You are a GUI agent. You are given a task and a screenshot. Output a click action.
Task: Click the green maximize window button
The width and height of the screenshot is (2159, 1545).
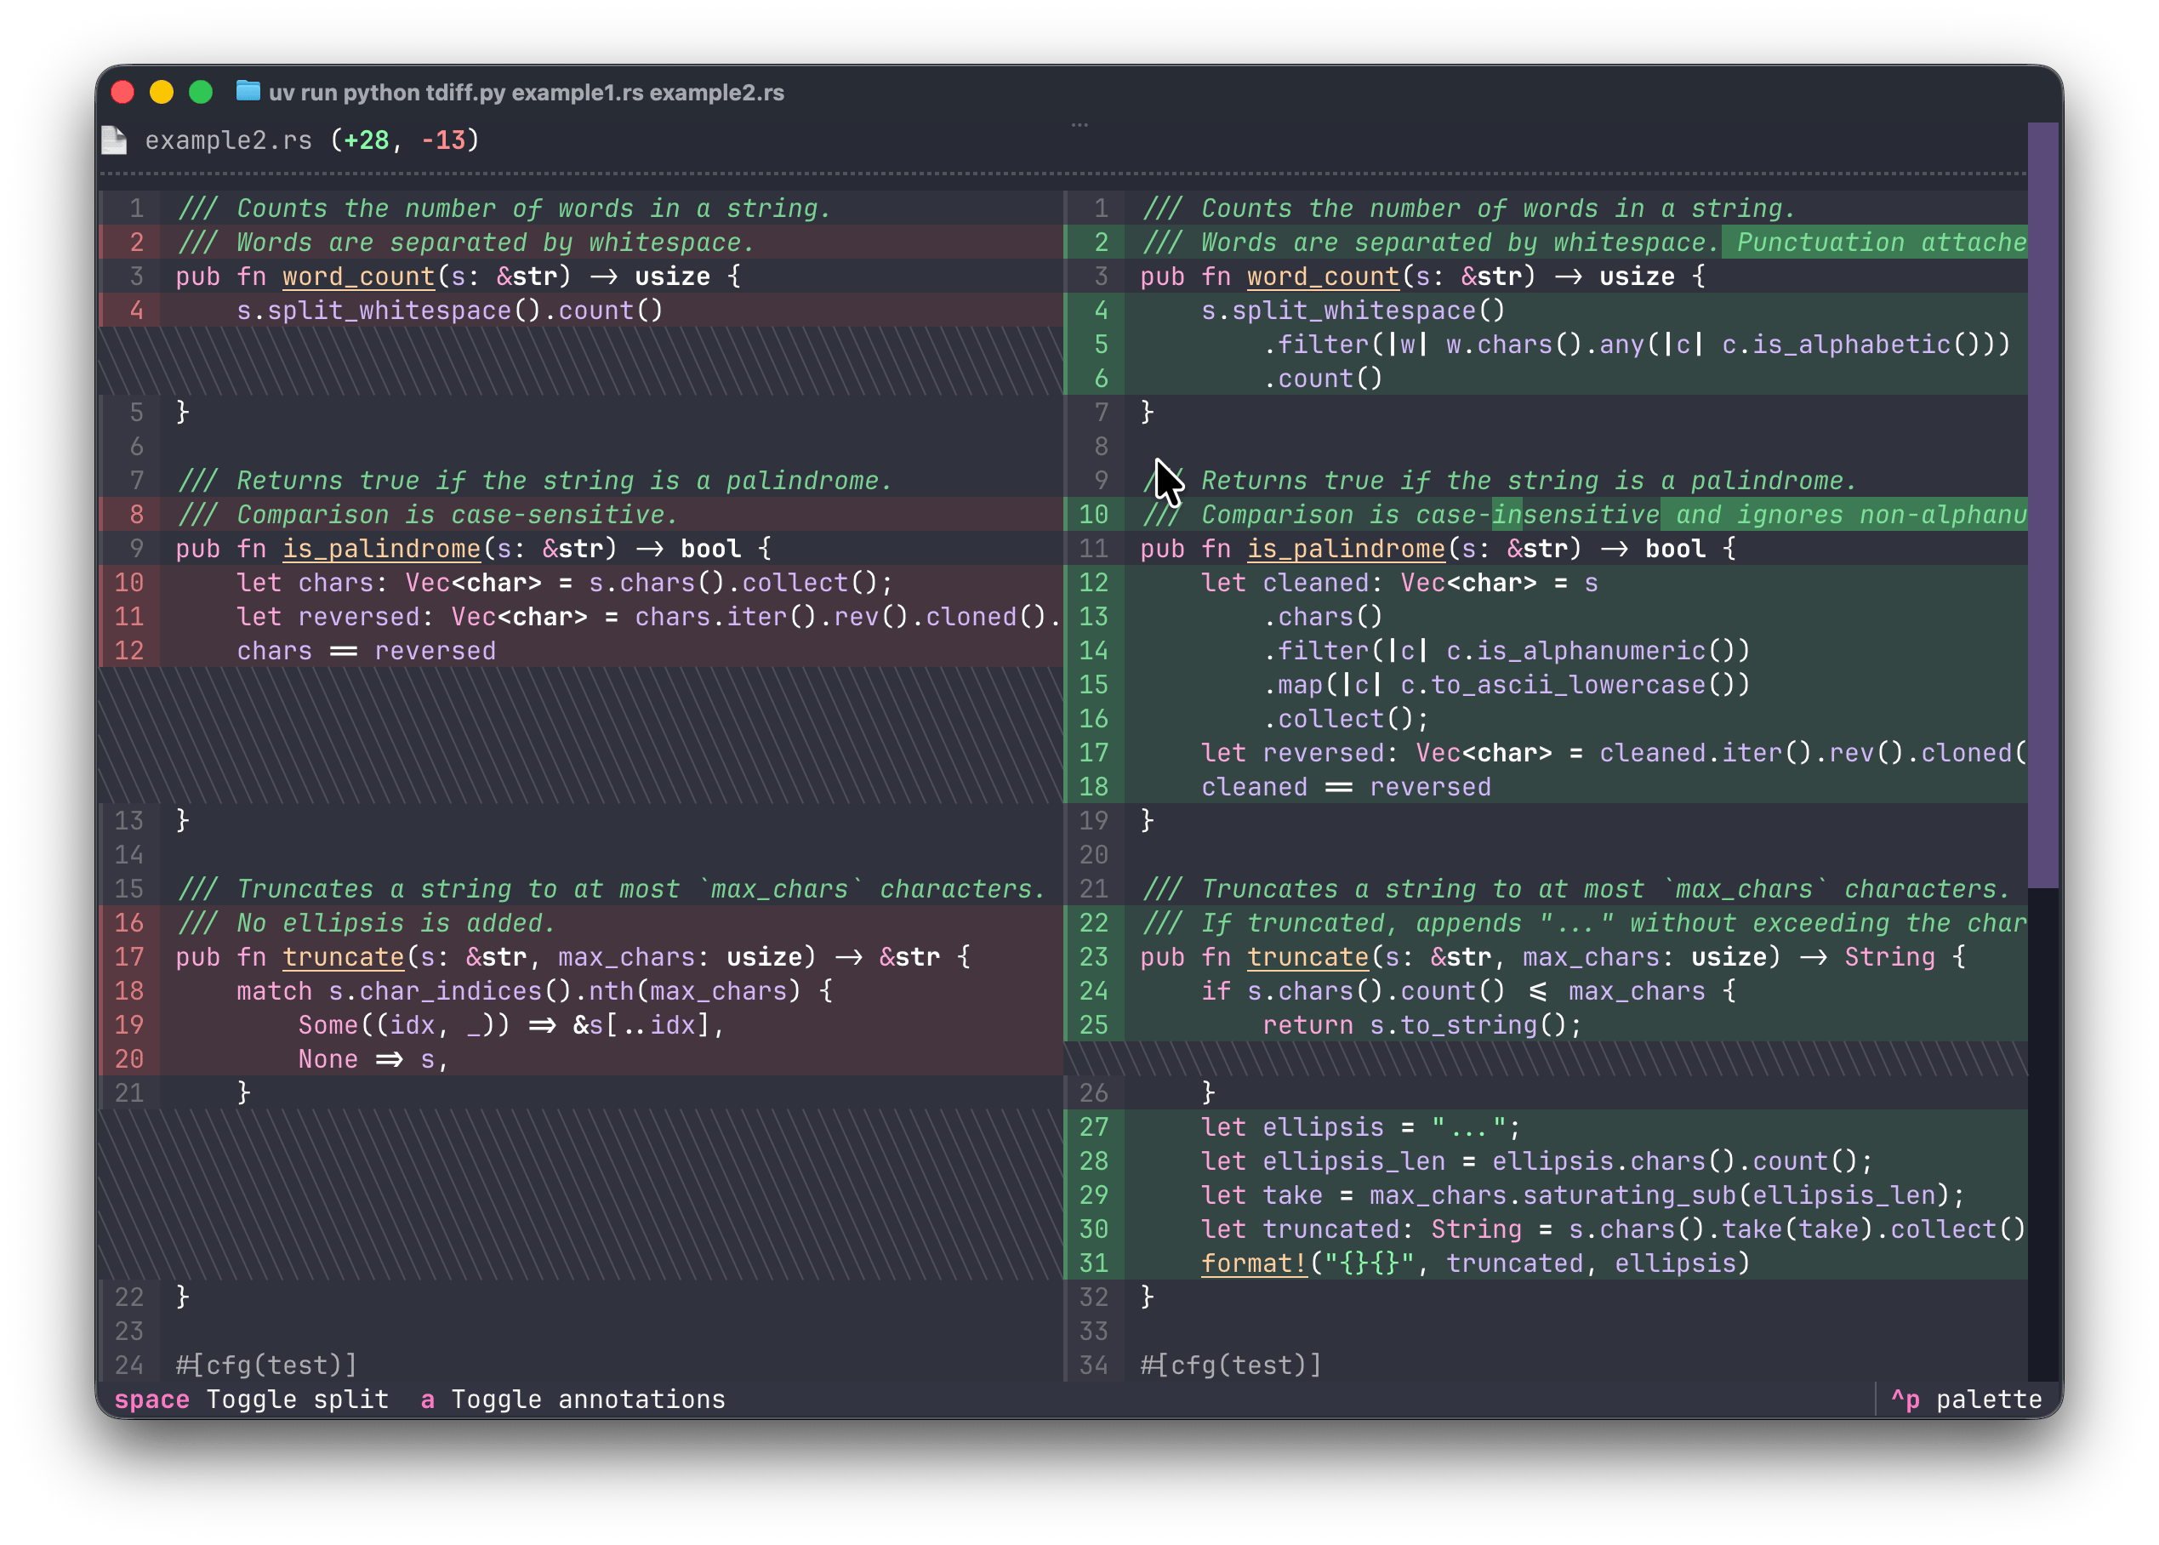(201, 92)
